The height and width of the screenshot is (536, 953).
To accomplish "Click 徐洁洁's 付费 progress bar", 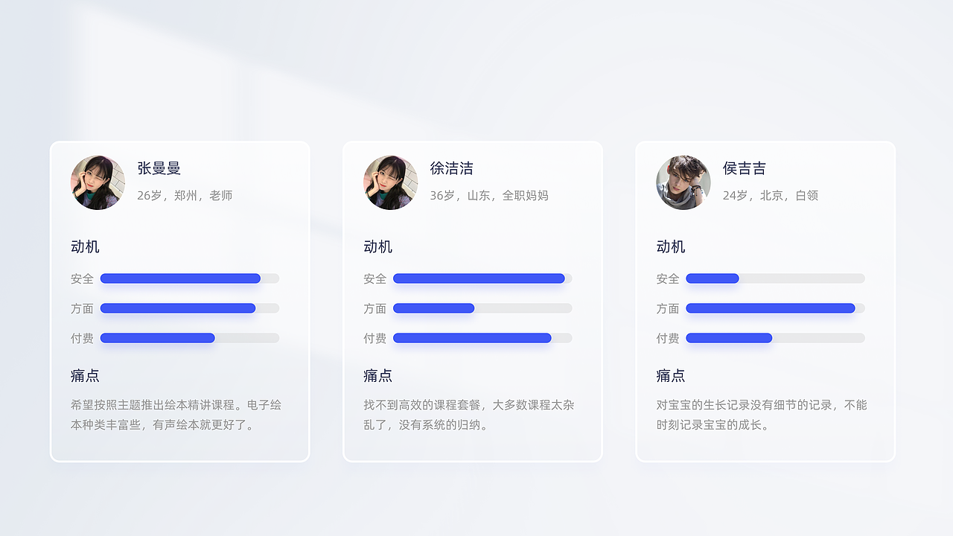I will click(482, 338).
